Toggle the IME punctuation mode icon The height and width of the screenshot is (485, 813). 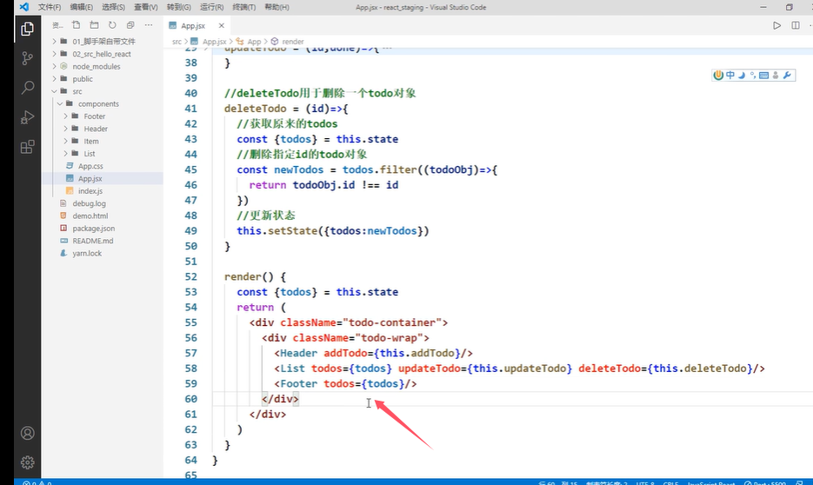(752, 75)
